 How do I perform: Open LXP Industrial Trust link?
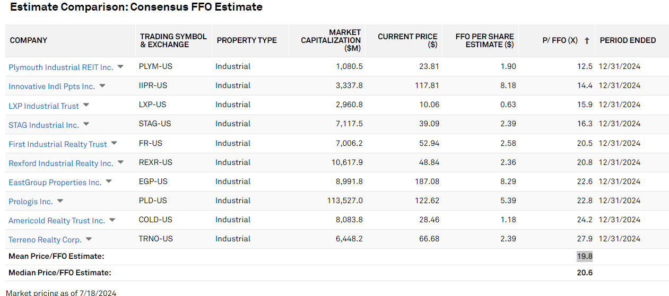(44, 106)
